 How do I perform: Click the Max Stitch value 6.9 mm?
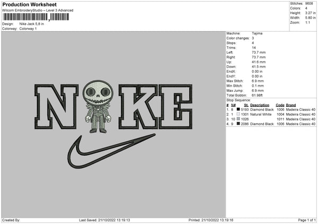click(x=258, y=81)
